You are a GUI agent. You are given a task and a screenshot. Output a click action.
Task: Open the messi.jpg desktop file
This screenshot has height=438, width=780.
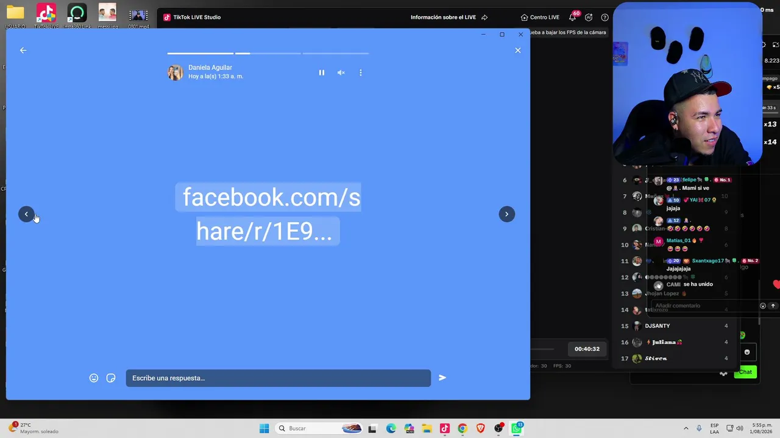[108, 16]
